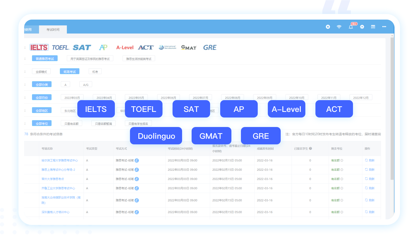Open the three-dot more menu

click(384, 27)
